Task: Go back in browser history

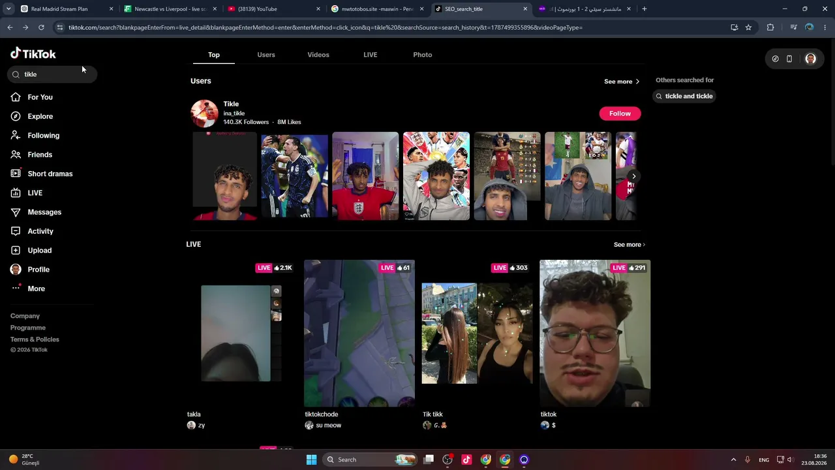Action: coord(10,27)
